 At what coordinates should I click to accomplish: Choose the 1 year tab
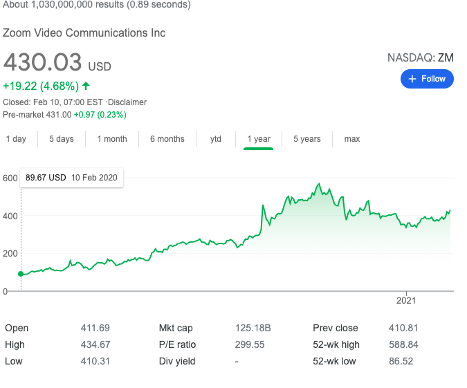259,139
